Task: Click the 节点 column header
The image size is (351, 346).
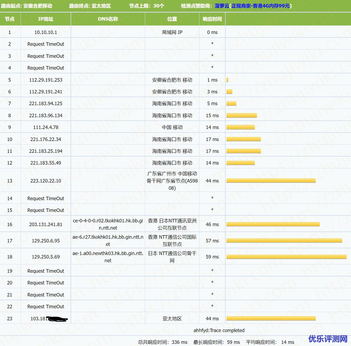Action: click(10, 19)
